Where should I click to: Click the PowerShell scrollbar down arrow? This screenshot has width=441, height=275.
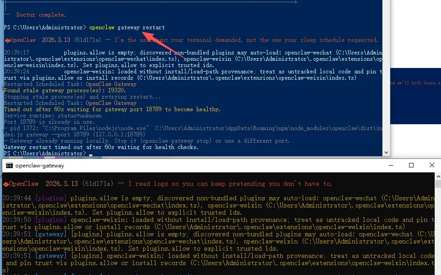tap(386, 153)
